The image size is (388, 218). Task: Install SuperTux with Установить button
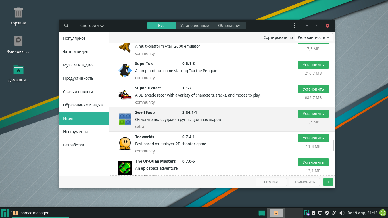point(313,65)
